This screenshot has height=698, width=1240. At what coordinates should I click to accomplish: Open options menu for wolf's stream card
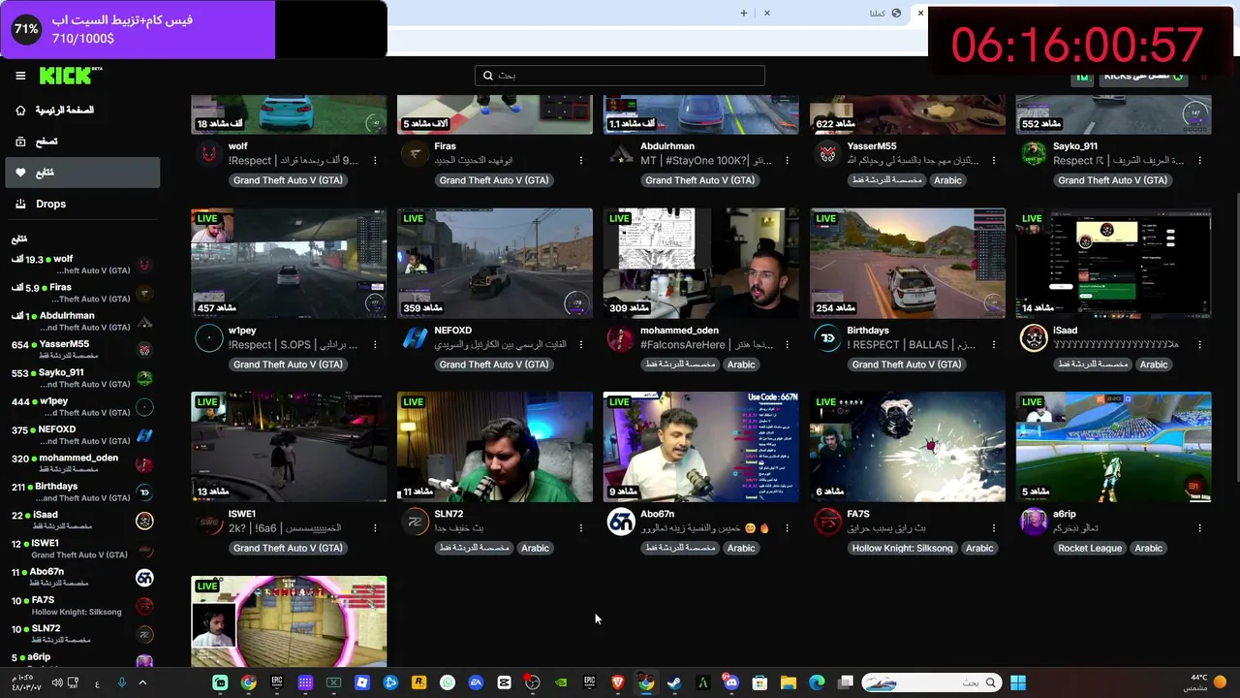[x=375, y=160]
